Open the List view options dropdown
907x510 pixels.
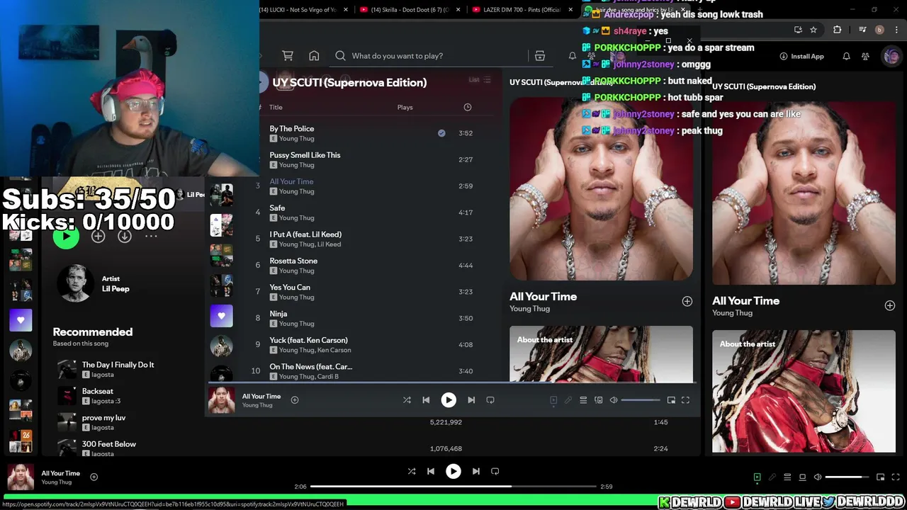click(x=480, y=80)
